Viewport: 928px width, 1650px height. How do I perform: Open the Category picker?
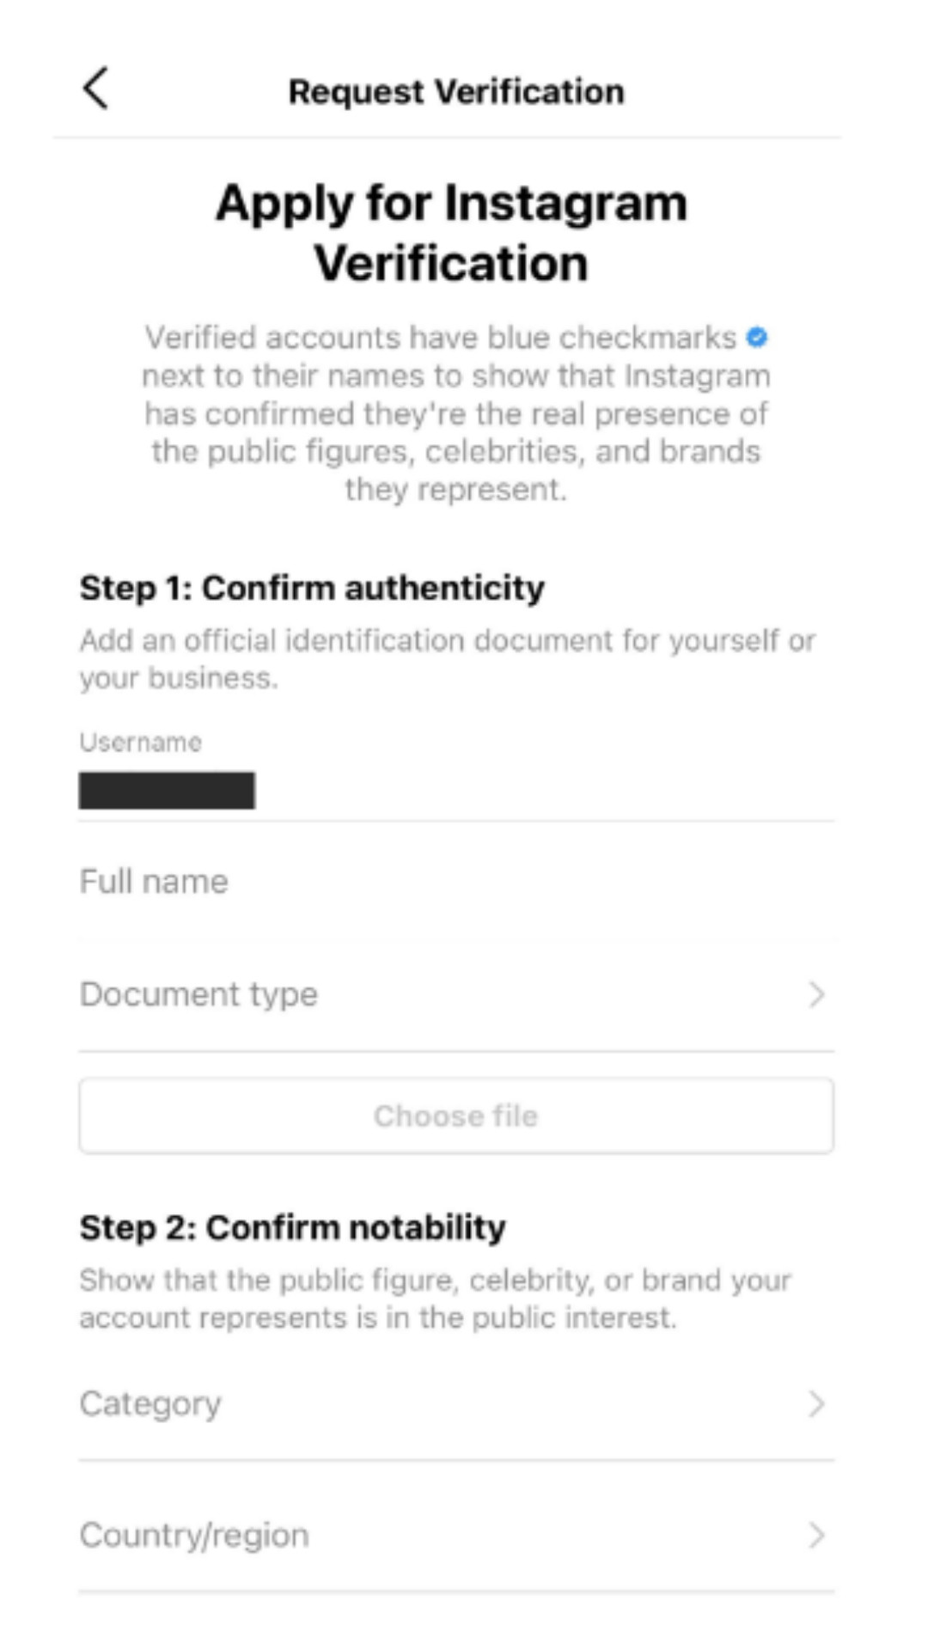click(456, 1404)
